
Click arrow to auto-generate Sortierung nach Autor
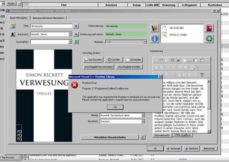[x=76, y=34]
